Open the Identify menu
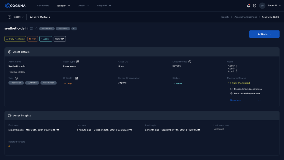 point(63,6)
